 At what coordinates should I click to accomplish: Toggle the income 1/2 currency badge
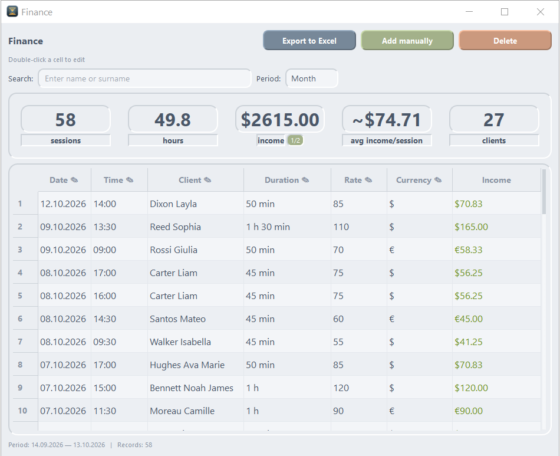click(x=295, y=140)
